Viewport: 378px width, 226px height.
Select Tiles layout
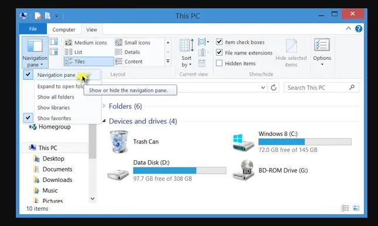(88, 61)
